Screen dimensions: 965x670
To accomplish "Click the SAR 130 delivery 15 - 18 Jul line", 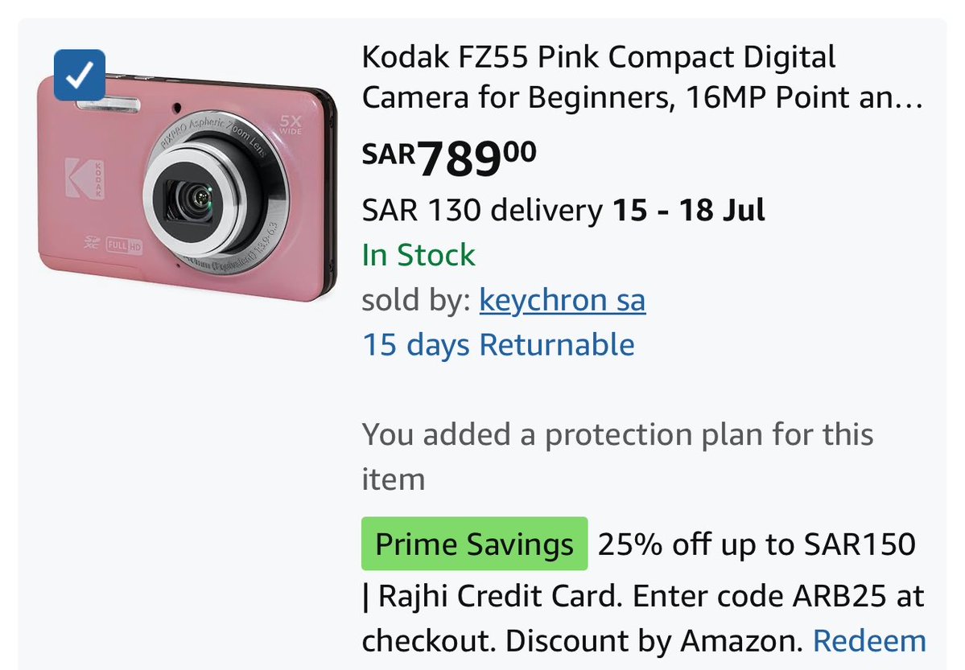I will (563, 211).
